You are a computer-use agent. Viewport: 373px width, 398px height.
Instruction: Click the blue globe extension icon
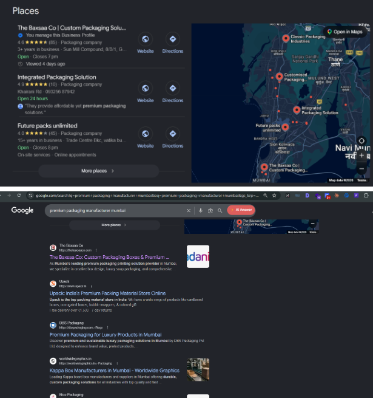pyautogui.click(x=346, y=196)
